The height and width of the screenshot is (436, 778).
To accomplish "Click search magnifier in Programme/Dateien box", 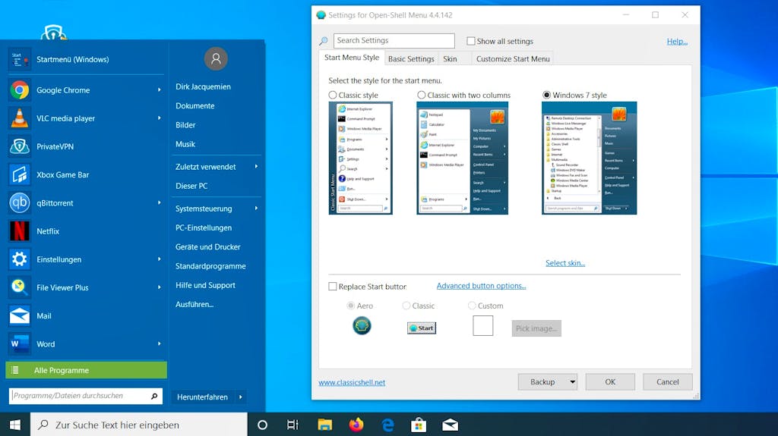I will pos(154,396).
